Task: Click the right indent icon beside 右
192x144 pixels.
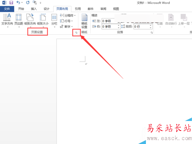Action: [94, 26]
